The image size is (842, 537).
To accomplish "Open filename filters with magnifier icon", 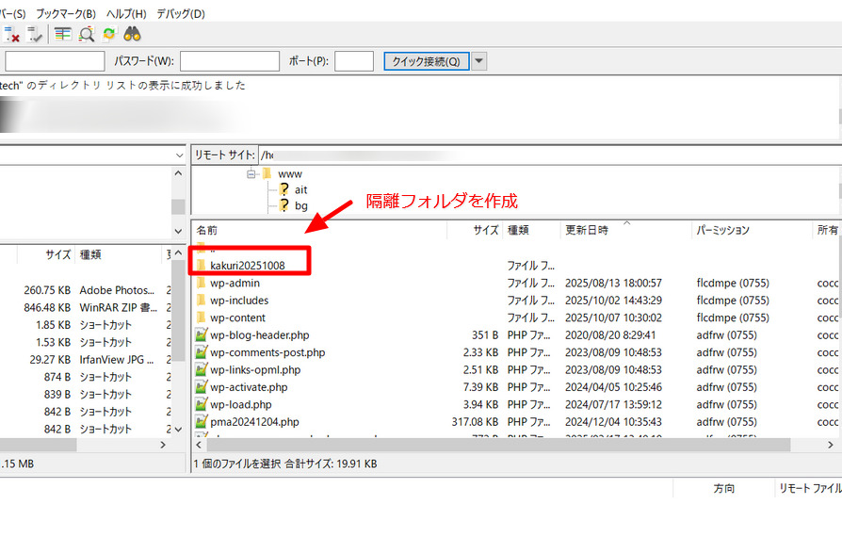I will tap(87, 34).
